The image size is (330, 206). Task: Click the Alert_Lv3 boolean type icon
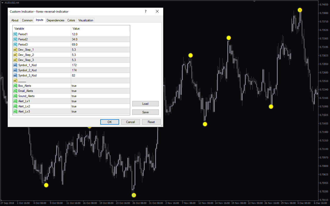pyautogui.click(x=15, y=111)
